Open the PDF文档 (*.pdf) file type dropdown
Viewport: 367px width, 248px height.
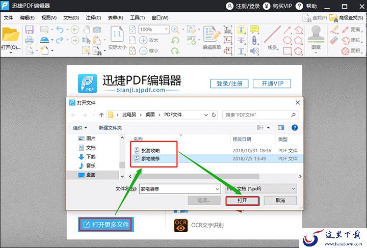(x=261, y=188)
